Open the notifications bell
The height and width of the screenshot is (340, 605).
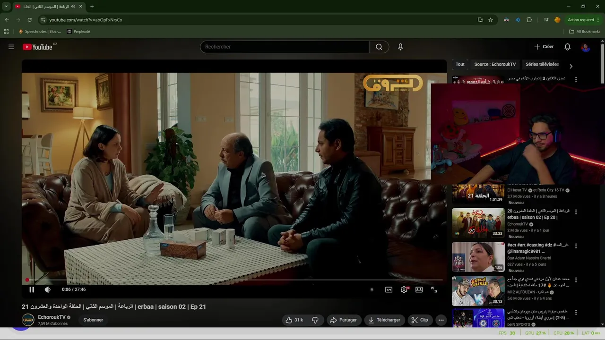[x=568, y=47]
